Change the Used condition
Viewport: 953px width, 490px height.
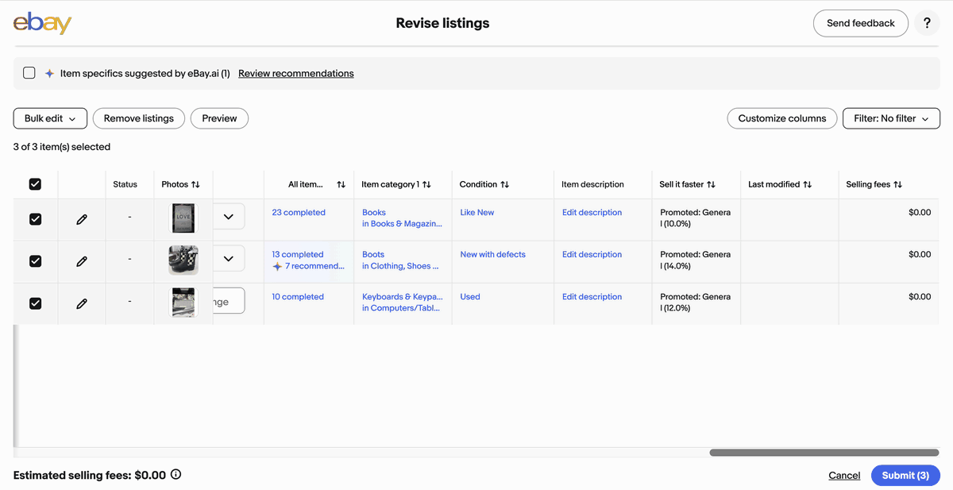point(470,296)
